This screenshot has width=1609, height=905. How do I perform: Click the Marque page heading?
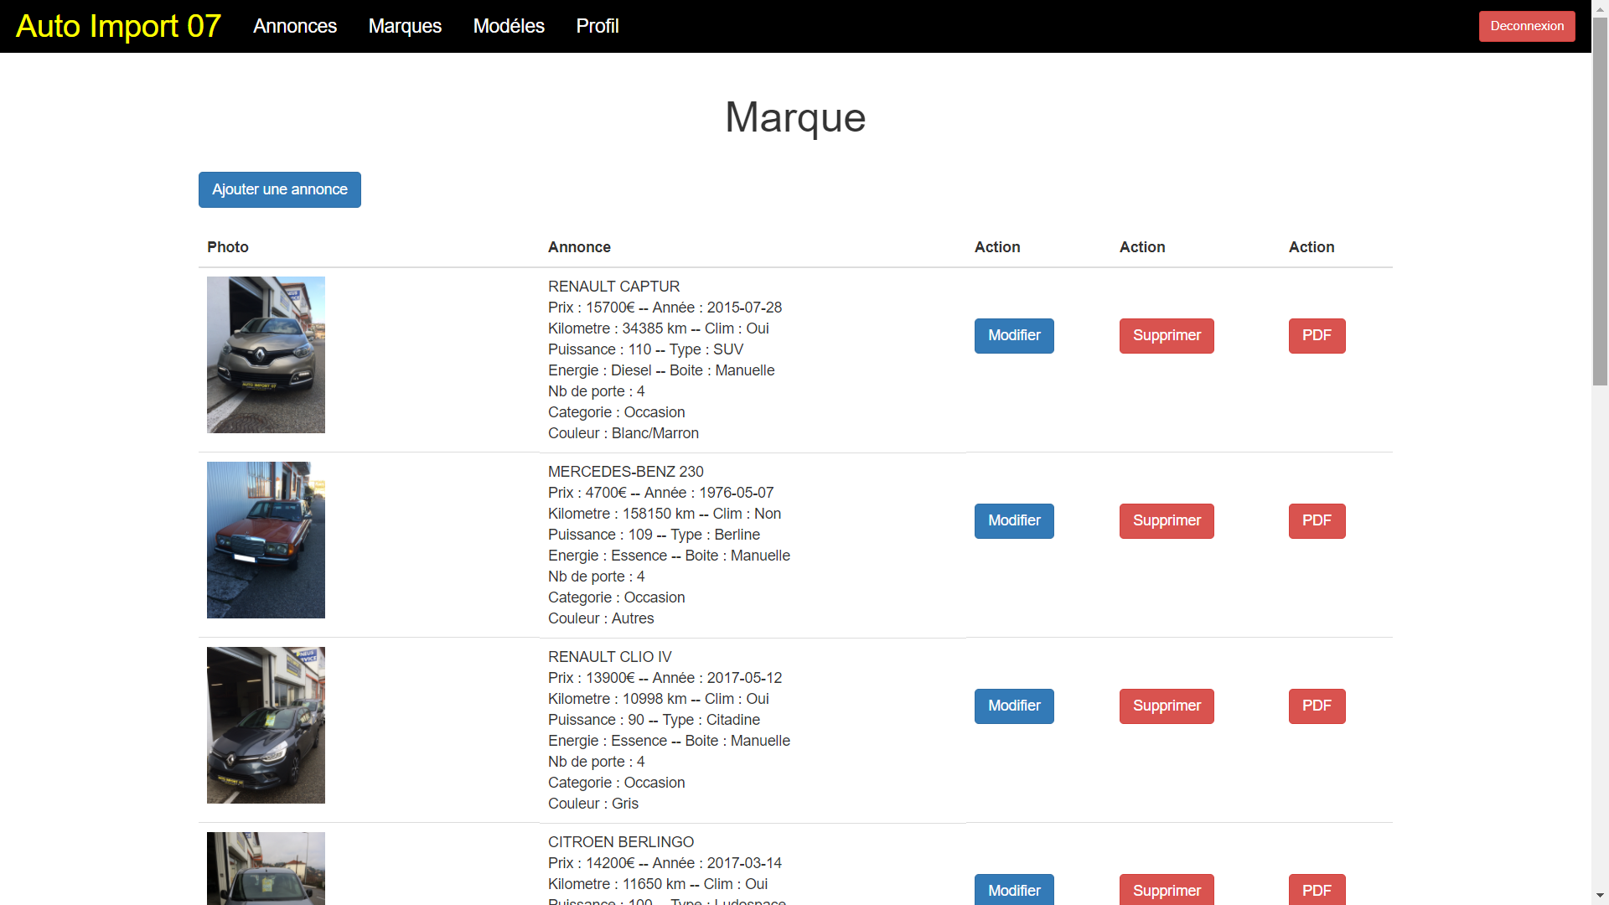click(795, 117)
